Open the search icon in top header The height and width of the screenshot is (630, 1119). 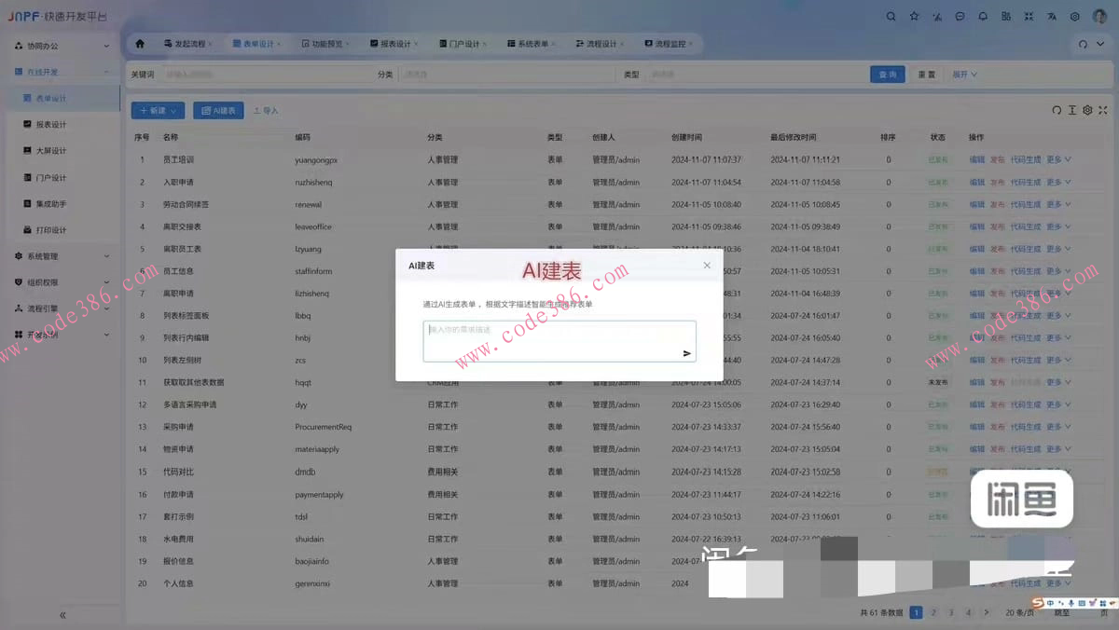tap(891, 16)
